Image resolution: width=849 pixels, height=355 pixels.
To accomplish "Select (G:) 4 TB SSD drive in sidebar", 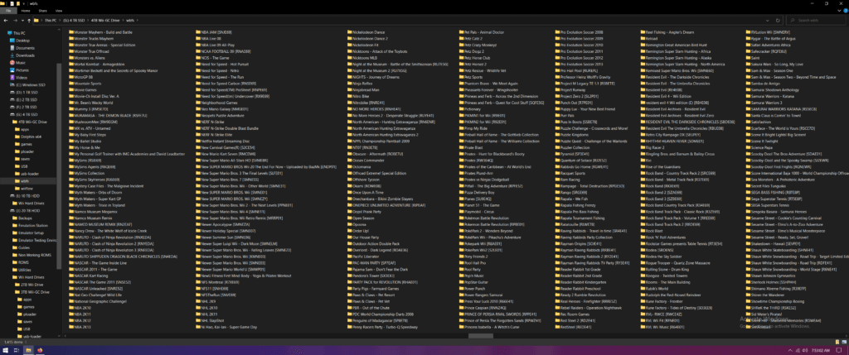I will [x=22, y=114].
